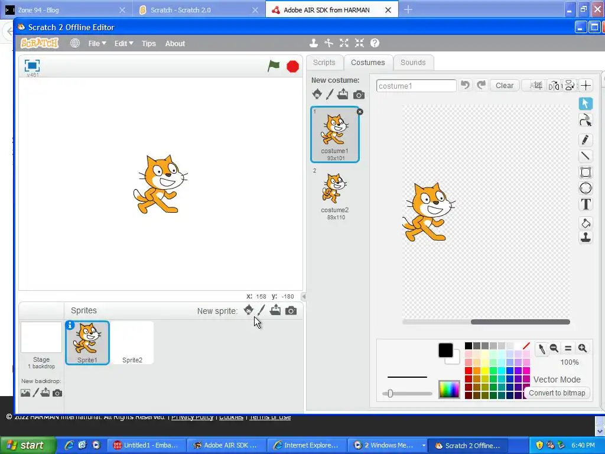Switch to the Scripts tab
Screen dimensions: 605x454
click(324, 63)
